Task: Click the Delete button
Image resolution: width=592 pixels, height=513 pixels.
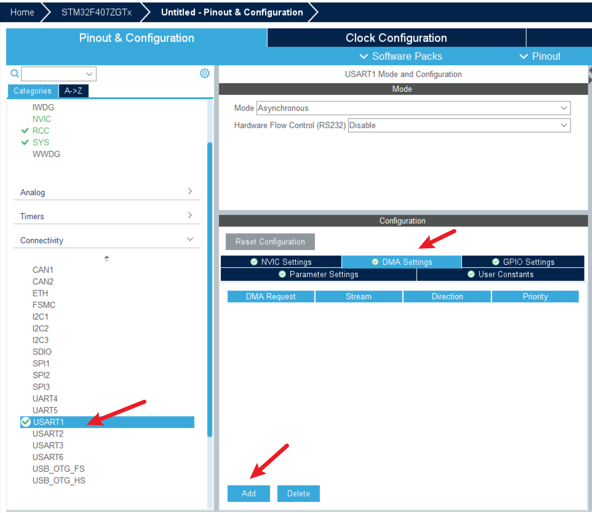Action: click(298, 493)
